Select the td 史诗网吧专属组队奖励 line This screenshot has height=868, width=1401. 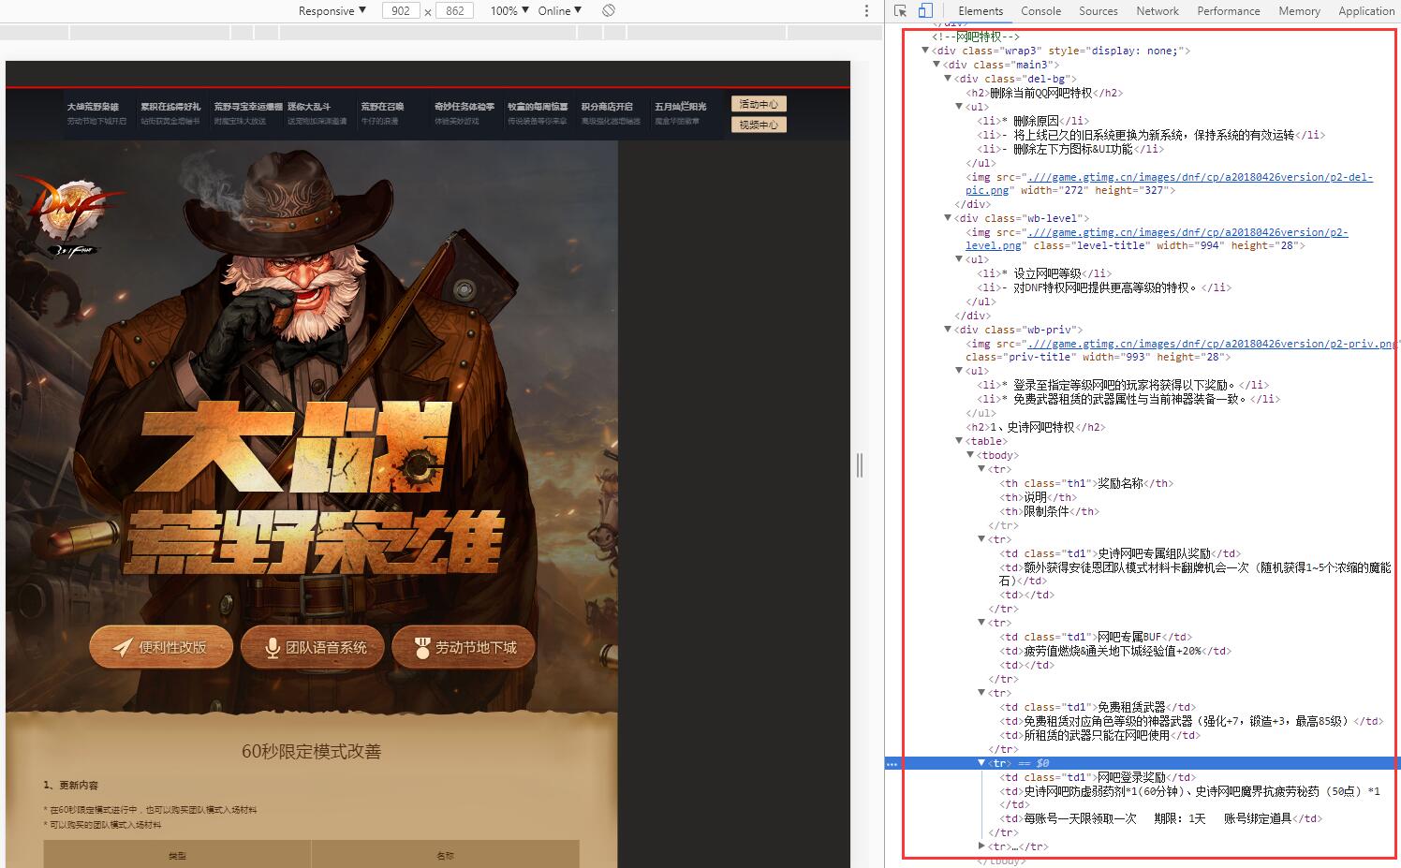(1120, 553)
